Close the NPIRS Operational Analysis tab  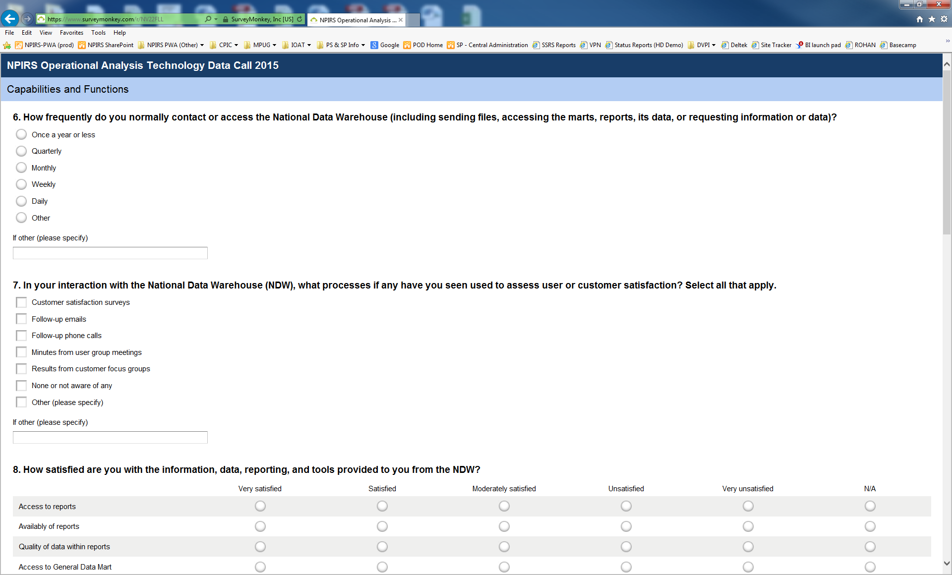click(401, 20)
